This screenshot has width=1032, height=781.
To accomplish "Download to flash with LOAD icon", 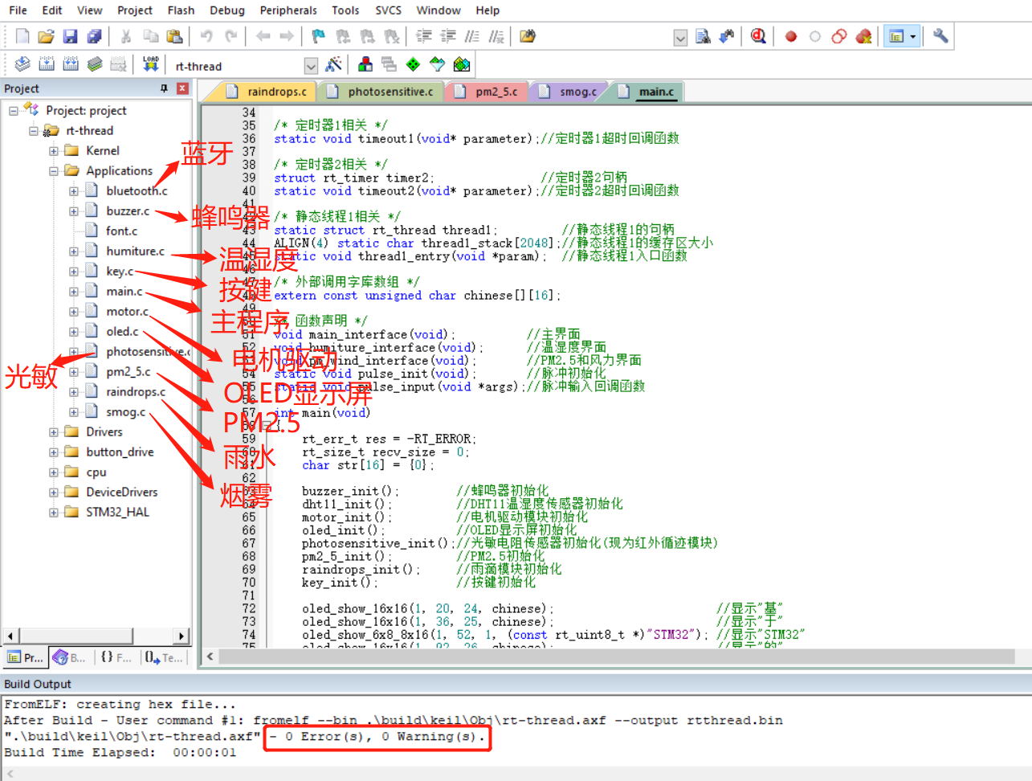I will tap(151, 64).
